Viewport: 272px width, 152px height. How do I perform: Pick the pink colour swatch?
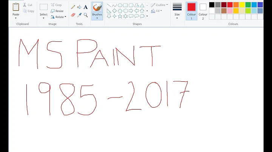(230, 11)
